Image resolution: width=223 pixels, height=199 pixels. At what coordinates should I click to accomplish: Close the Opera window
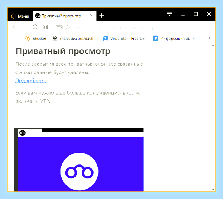coord(209,14)
